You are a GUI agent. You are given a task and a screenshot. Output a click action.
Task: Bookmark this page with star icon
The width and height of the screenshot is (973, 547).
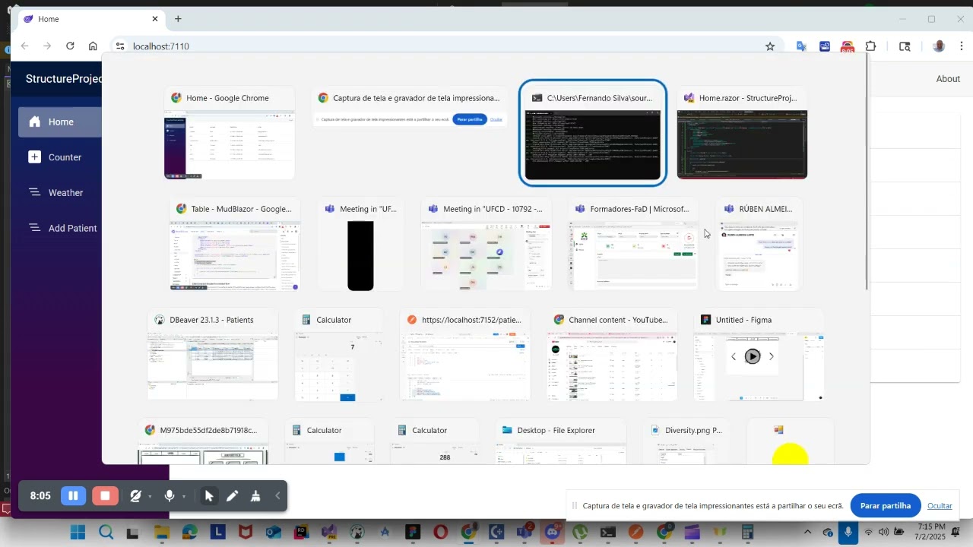[x=770, y=46]
